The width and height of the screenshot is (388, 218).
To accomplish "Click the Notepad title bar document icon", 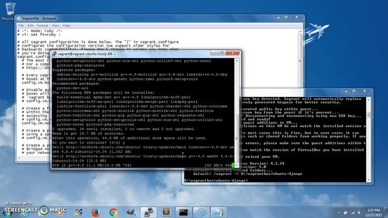I will coord(19,19).
